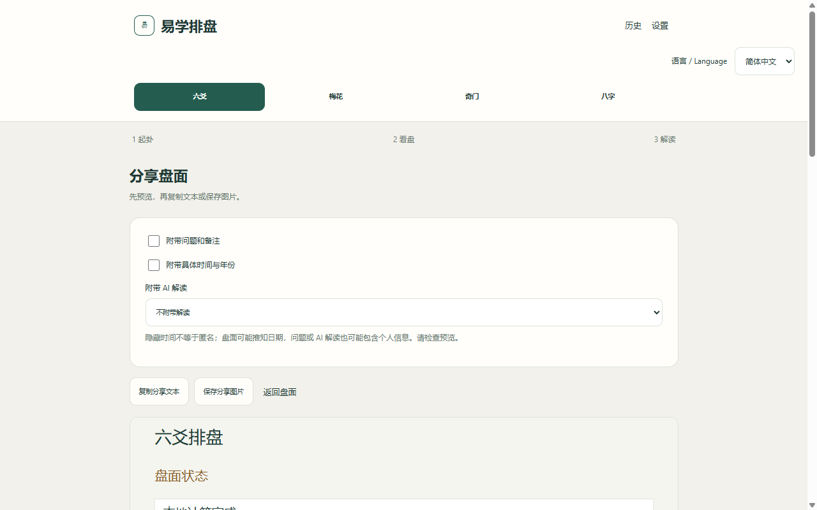The image size is (817, 510).
Task: Switch to the 八字 tab
Action: coord(608,97)
